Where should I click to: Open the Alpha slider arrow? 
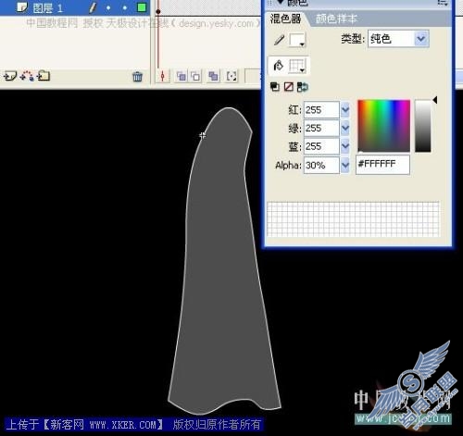(x=344, y=166)
